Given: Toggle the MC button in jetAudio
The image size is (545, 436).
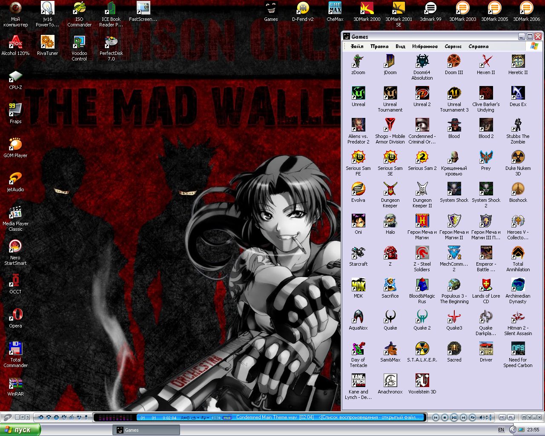Looking at the screenshot, I should click(x=502, y=417).
